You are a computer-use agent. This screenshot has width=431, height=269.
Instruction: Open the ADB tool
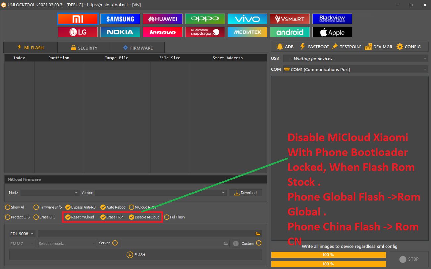pos(285,47)
